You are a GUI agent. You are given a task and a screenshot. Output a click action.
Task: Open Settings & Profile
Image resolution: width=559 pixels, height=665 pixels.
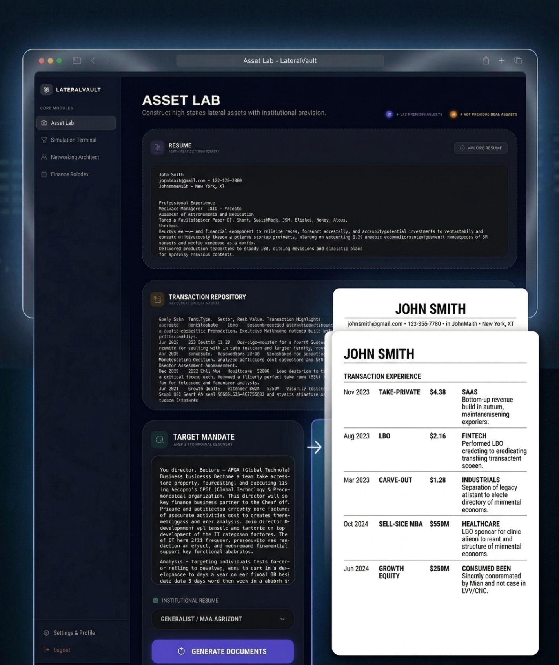[x=74, y=633]
